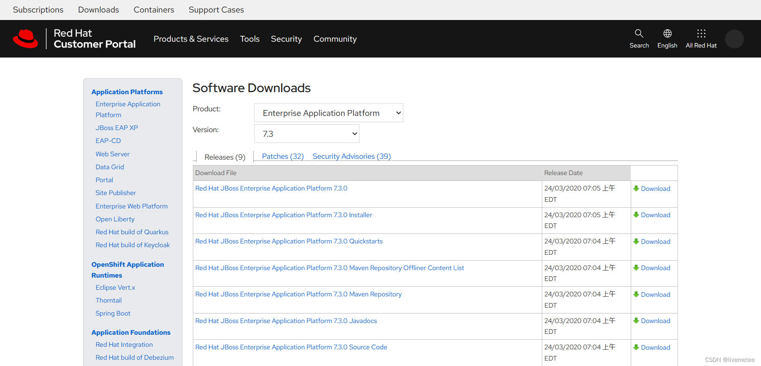
Task: Open EAP-CD sidebar link
Action: pos(108,140)
